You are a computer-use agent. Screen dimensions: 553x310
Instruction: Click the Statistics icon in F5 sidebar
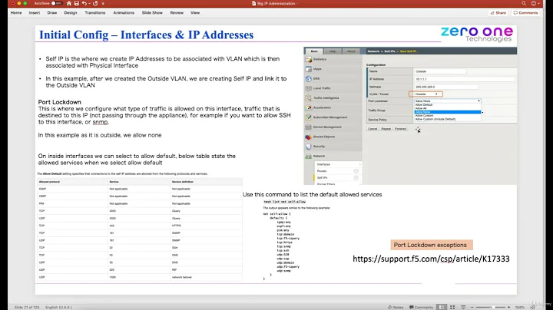(x=309, y=59)
